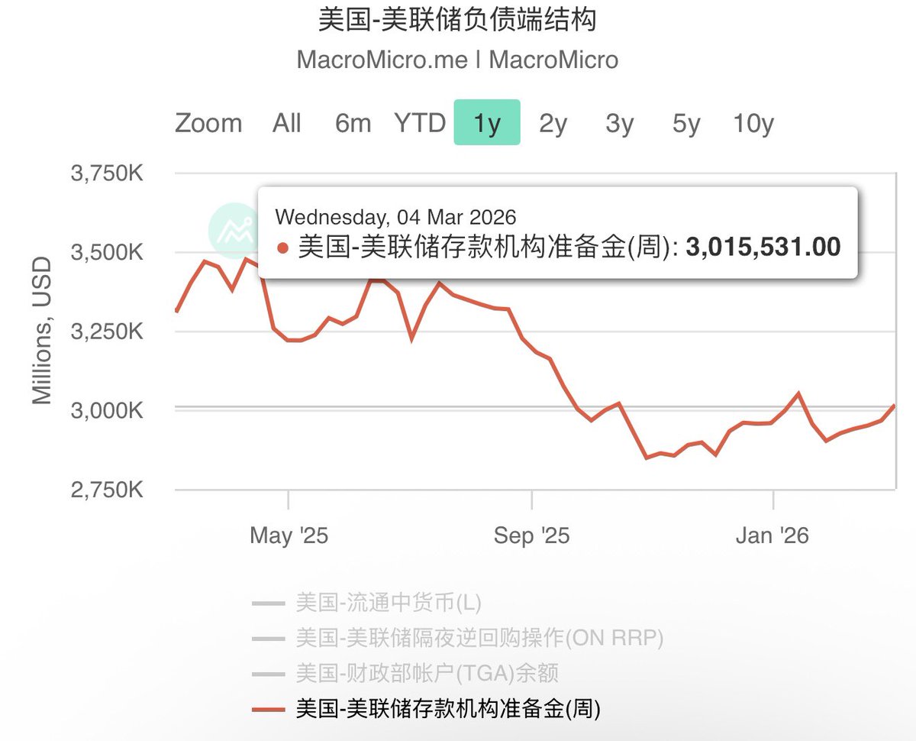Click the grey line swatch of ON RRP legend
916x741 pixels.
pos(269,639)
